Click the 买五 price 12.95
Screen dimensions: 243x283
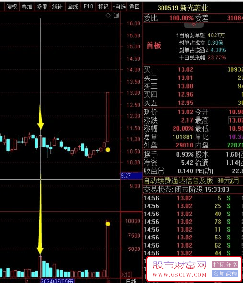click(185, 102)
